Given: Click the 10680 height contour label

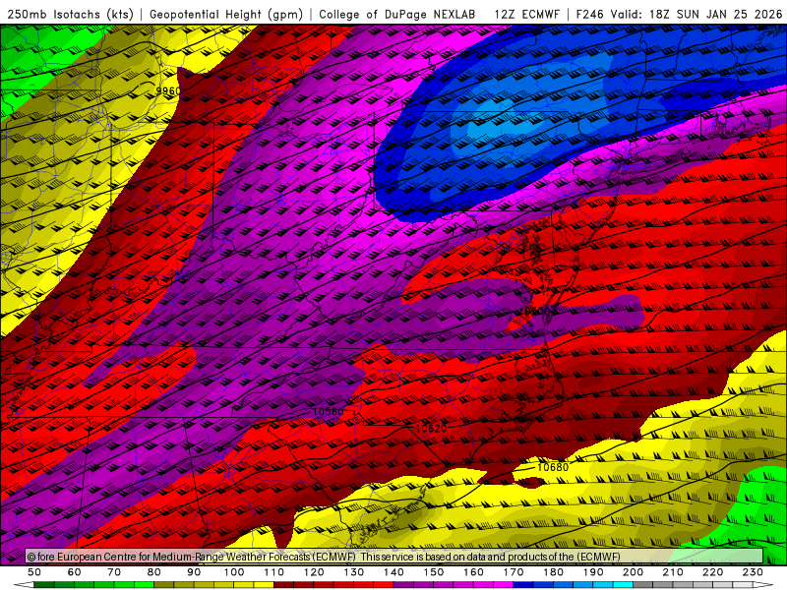Looking at the screenshot, I should (553, 468).
